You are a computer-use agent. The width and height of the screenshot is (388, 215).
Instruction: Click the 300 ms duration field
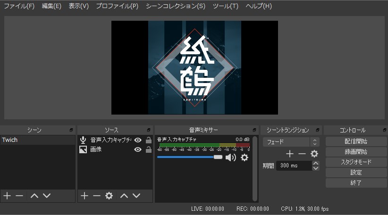point(294,165)
